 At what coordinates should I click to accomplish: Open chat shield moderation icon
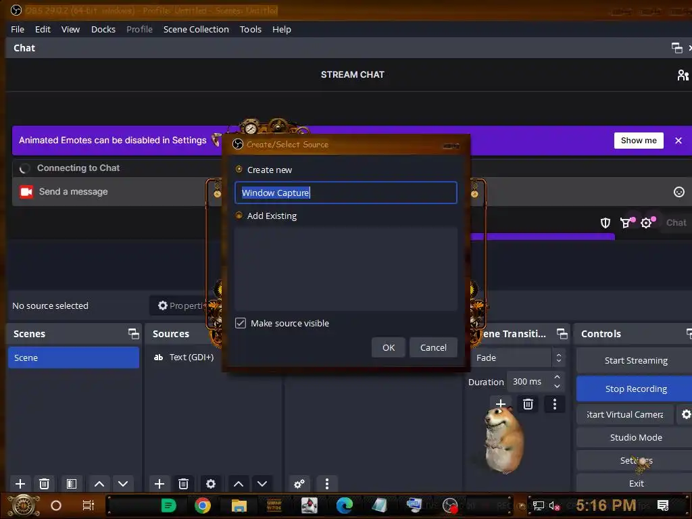605,223
